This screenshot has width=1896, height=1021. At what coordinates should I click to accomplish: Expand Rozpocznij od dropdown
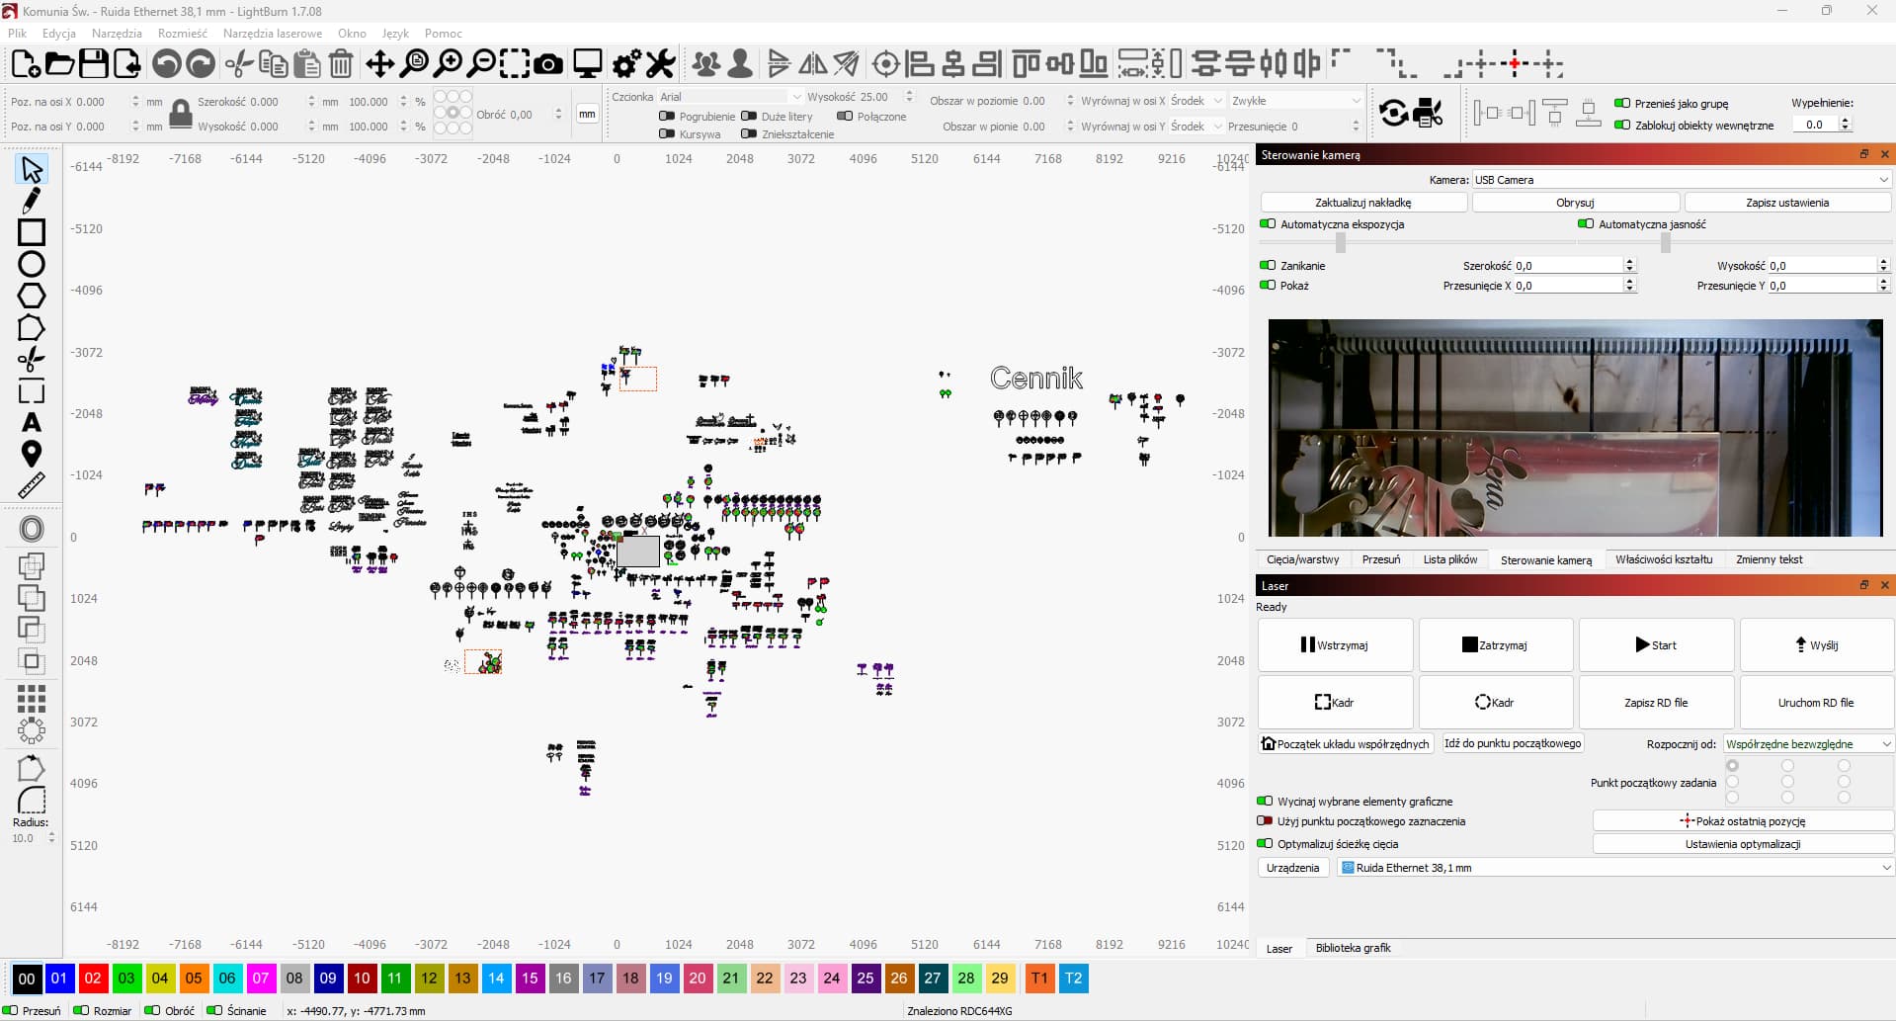(x=1808, y=744)
